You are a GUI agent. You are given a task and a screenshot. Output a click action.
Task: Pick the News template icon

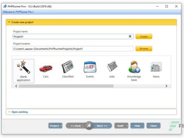156,67
